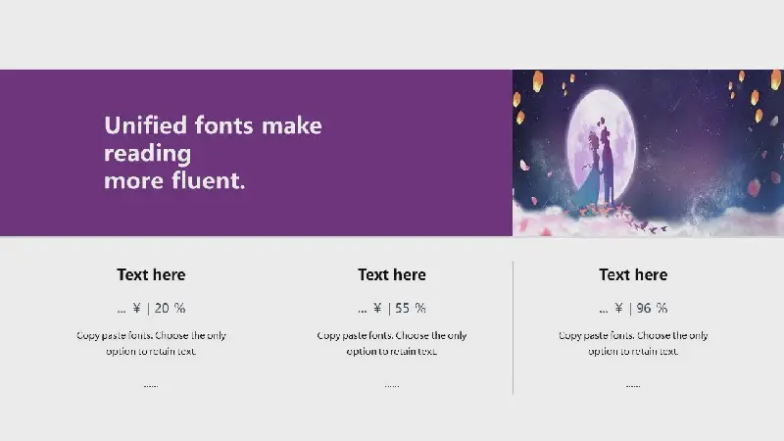
Task: Click the moon couple illustration image
Action: [648, 153]
